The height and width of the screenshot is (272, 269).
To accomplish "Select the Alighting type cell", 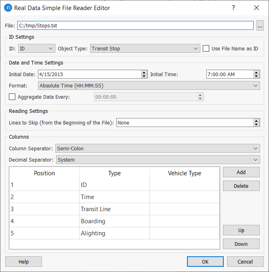I will point(114,233).
